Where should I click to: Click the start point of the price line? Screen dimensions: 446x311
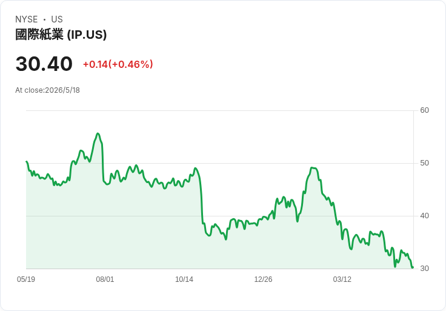point(27,161)
